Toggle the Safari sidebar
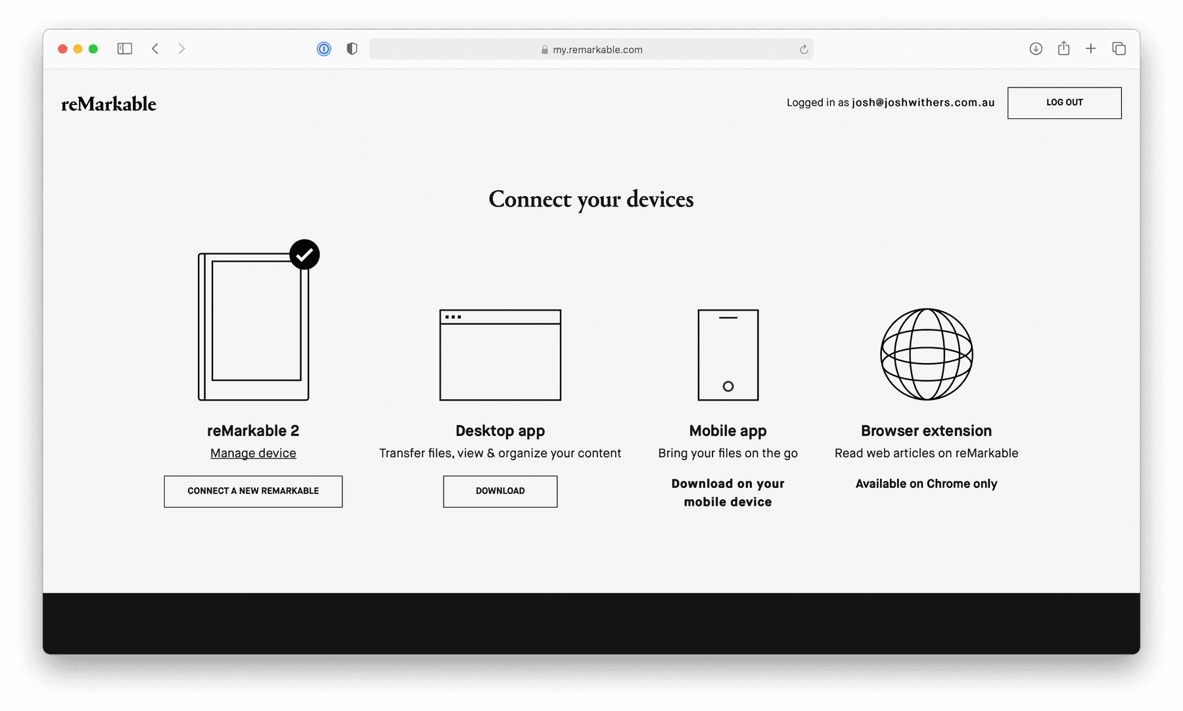 point(125,49)
